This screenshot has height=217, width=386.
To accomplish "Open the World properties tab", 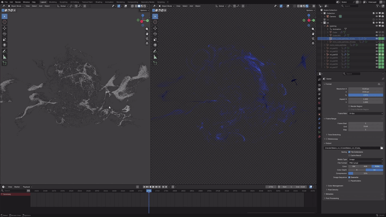I will pos(319,103).
